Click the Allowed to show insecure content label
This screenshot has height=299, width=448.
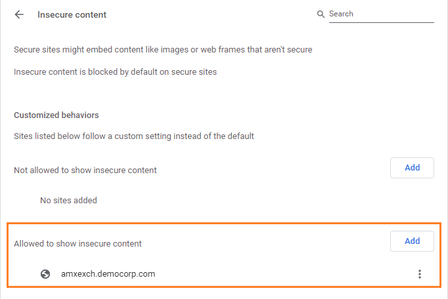tap(78, 244)
